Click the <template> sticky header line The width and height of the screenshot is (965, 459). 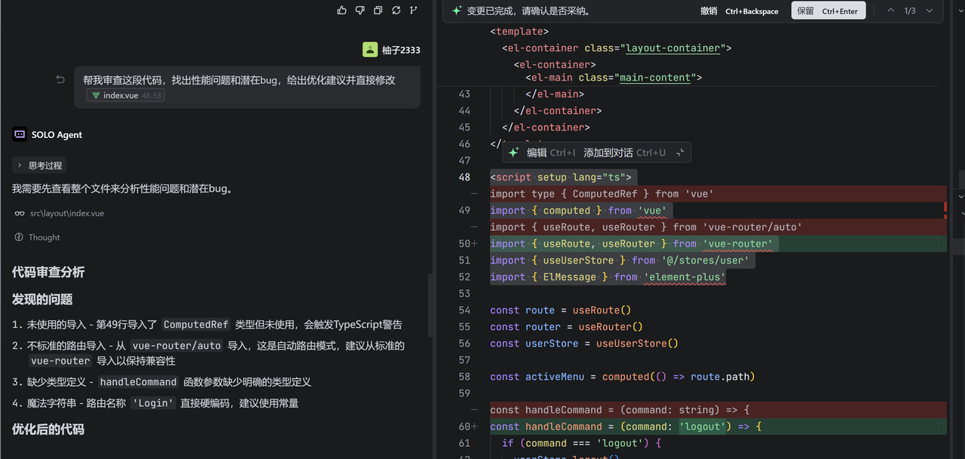click(519, 32)
